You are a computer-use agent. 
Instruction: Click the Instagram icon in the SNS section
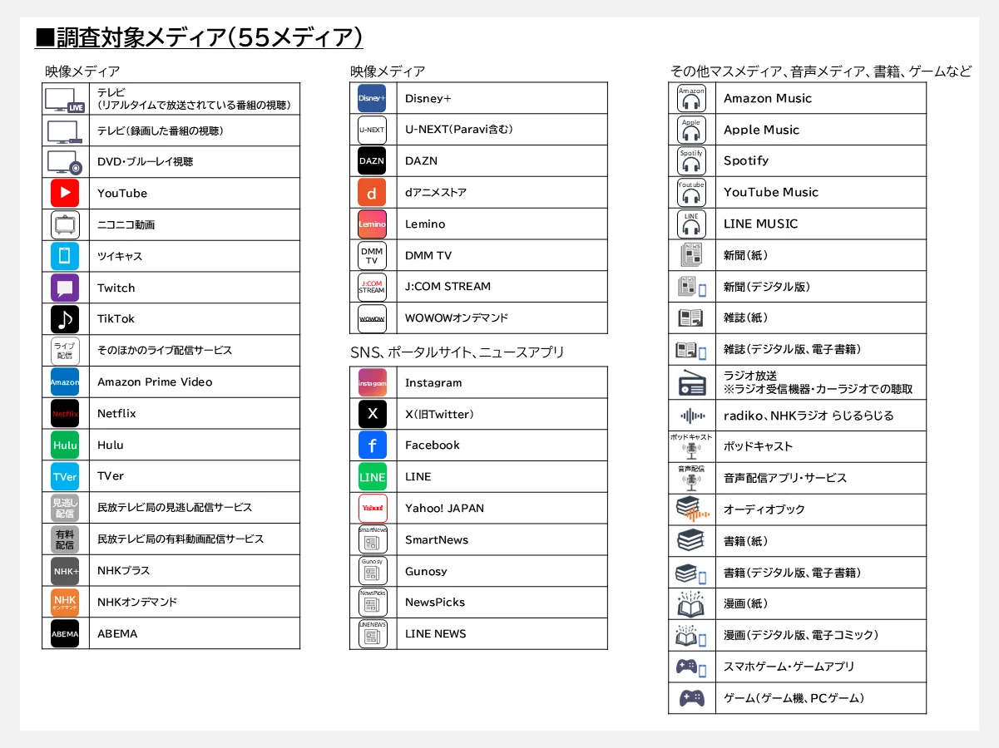(x=372, y=381)
